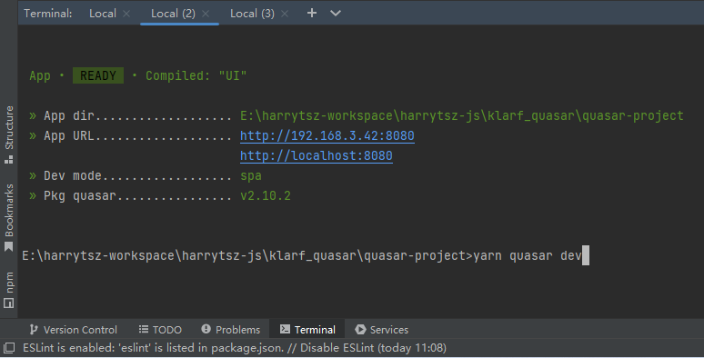Close the Local (3) terminal tab
Viewport: 704px width, 358px height.
pyautogui.click(x=285, y=14)
